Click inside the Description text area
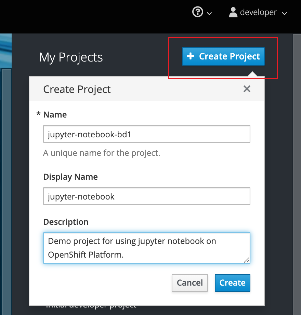The width and height of the screenshot is (301, 315). (146, 248)
